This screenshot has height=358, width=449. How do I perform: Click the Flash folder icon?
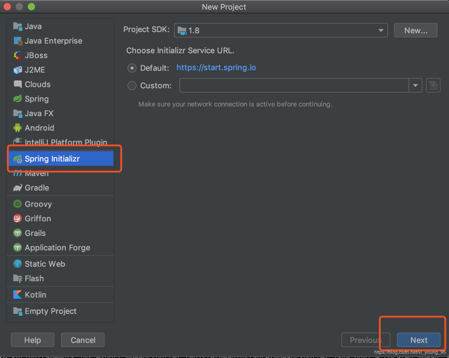tap(18, 278)
